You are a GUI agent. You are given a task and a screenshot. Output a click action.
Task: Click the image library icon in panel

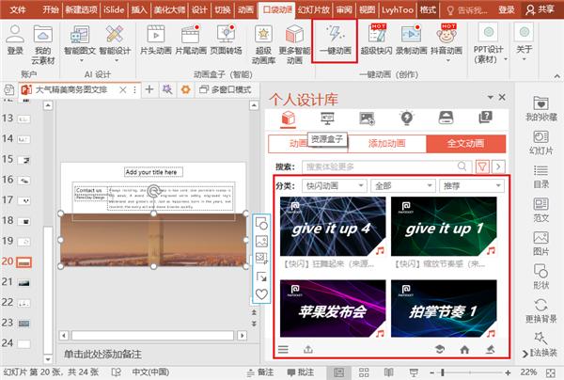point(367,118)
